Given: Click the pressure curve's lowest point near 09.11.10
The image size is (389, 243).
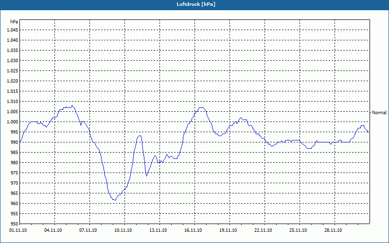Looking at the screenshot, I should coord(115,200).
